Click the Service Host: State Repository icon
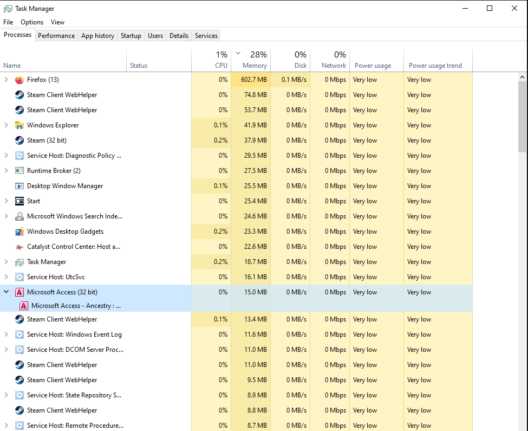 (19, 395)
